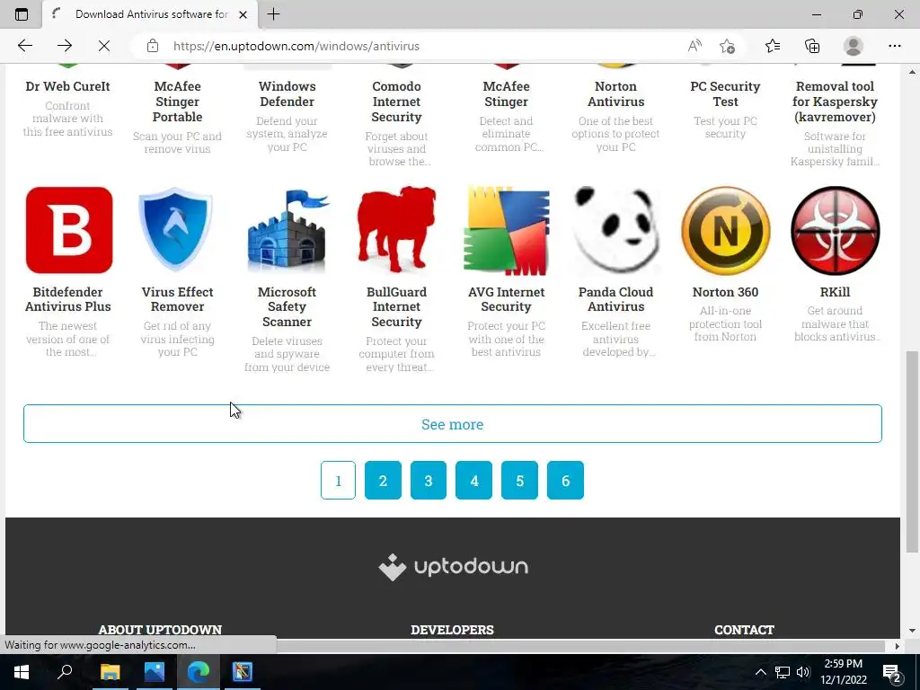
Task: Open the AVG Internet Security icon
Action: pyautogui.click(x=507, y=230)
